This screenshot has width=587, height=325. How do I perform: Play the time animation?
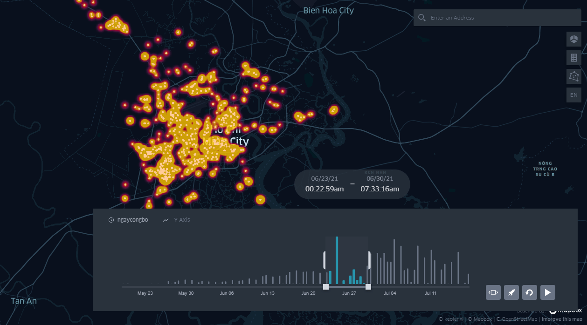pyautogui.click(x=548, y=292)
